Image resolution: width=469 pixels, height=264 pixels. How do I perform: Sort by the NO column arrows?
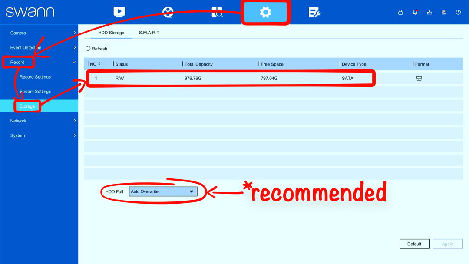pyautogui.click(x=99, y=64)
